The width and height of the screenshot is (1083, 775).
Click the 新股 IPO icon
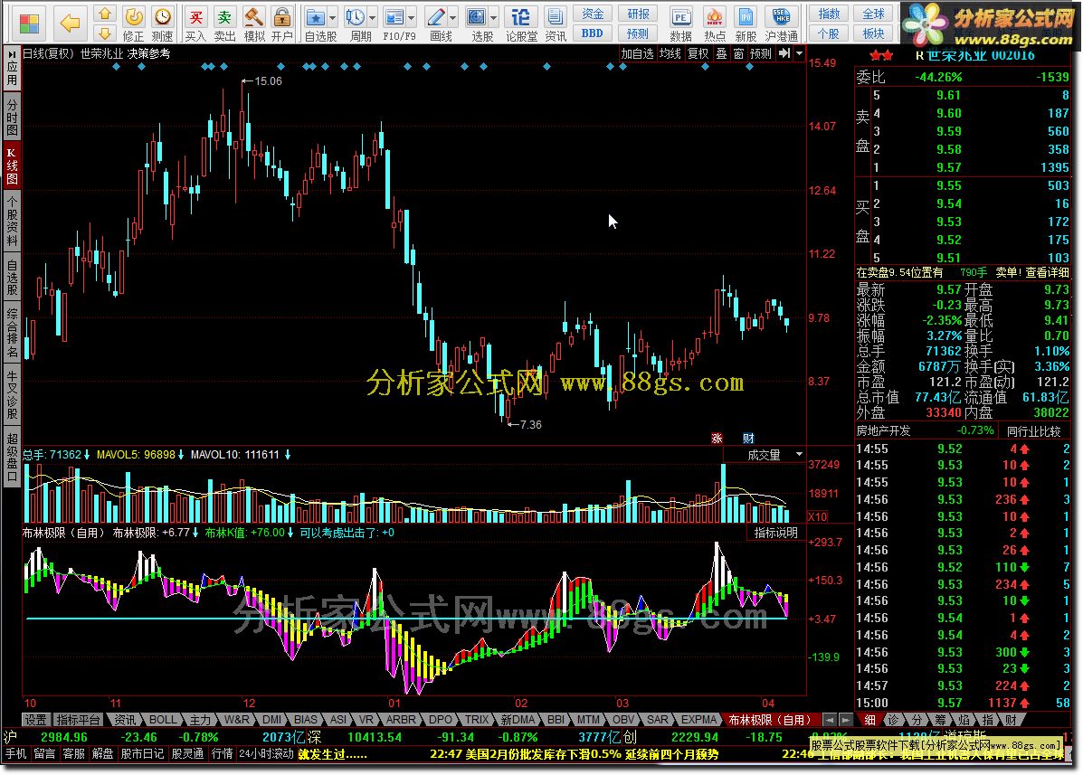(746, 24)
